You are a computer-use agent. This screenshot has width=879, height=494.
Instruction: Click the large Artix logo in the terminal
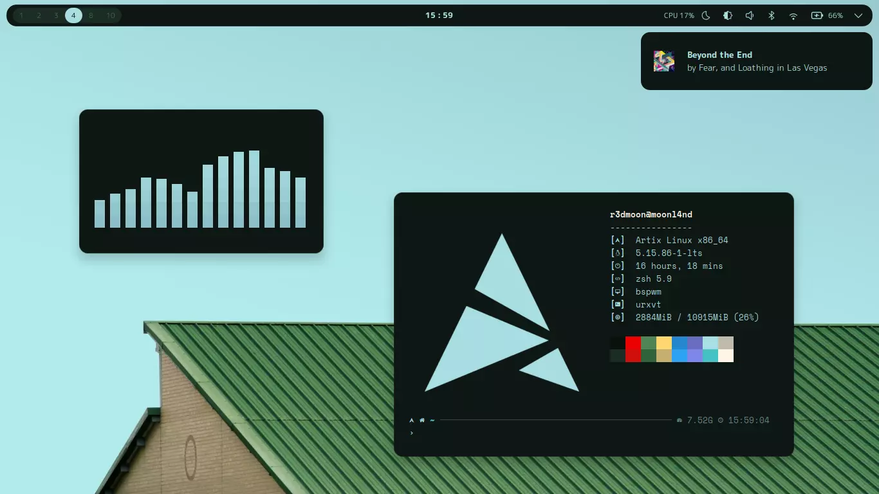(502, 313)
